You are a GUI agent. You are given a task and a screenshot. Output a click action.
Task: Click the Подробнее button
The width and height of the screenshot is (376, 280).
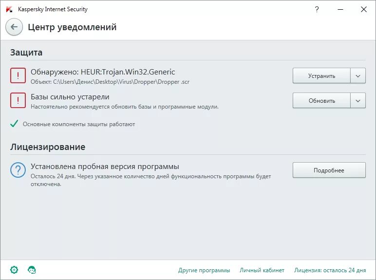(x=329, y=170)
